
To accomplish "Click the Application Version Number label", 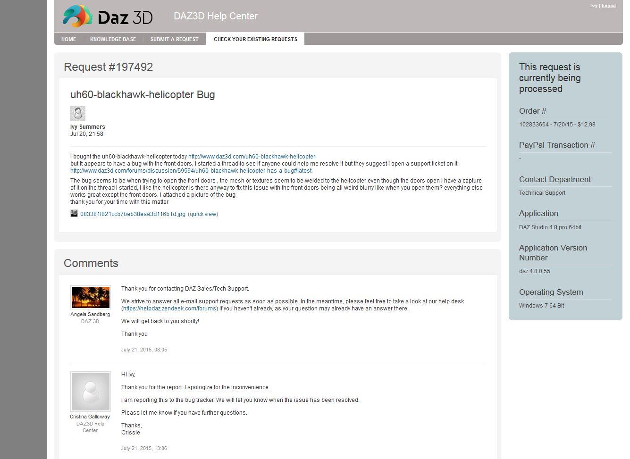I will (553, 253).
